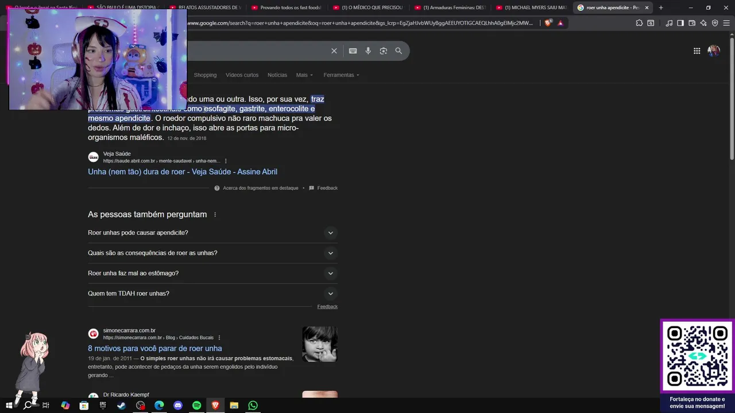Open the Brave hamburger main menu
This screenshot has width=735, height=413.
pos(726,23)
